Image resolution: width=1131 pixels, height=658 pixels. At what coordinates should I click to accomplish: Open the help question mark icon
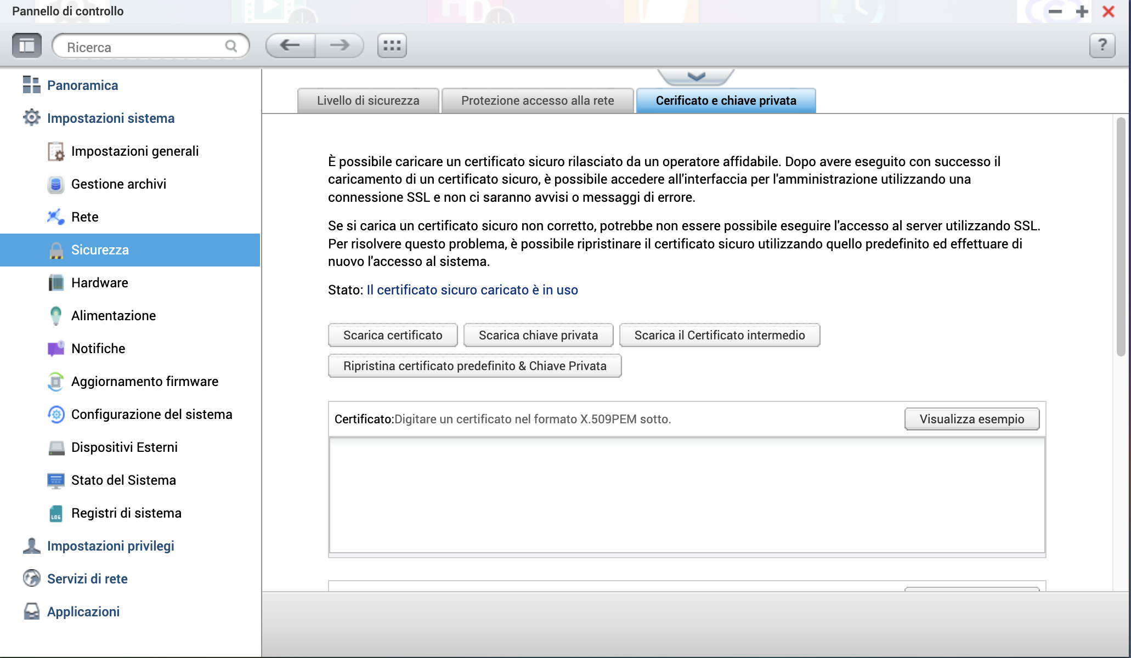coord(1102,46)
